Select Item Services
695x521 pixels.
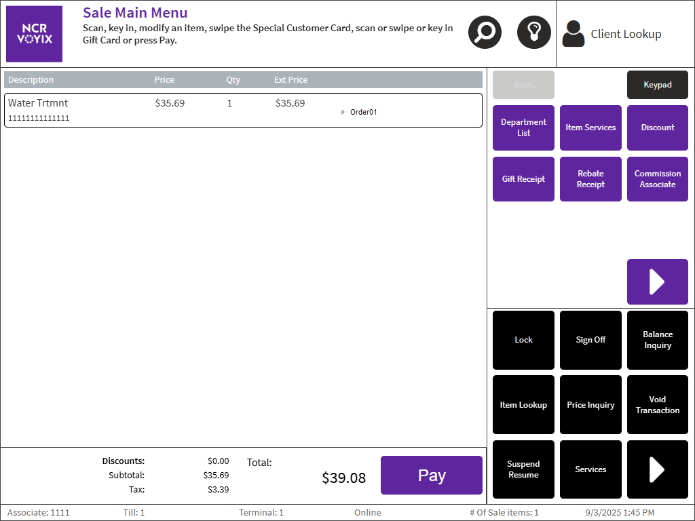tap(590, 128)
